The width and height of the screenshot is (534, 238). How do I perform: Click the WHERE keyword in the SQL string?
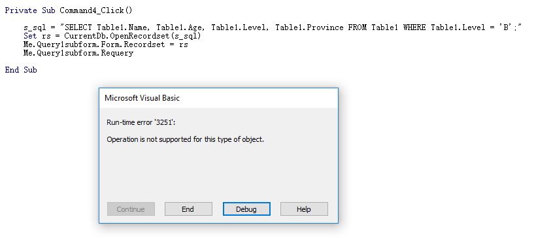(x=414, y=27)
